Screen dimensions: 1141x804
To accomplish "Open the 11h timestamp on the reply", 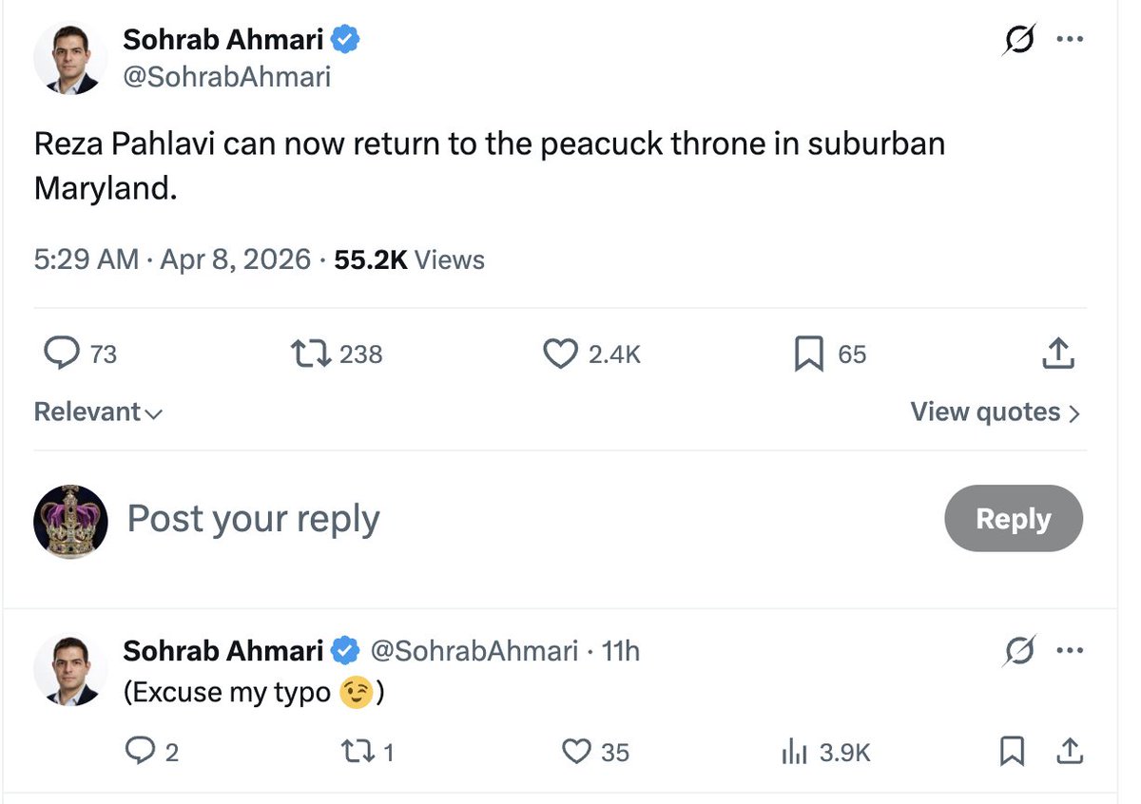I will point(621,651).
